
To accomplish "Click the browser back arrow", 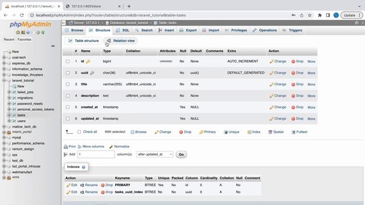I will point(6,15).
